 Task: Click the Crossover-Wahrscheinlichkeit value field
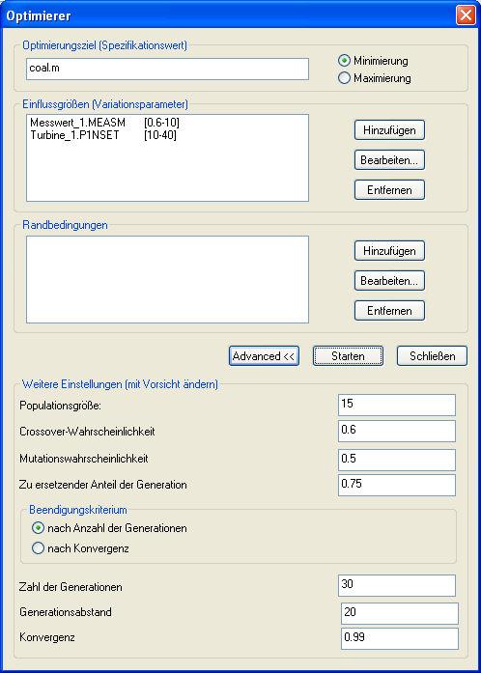(397, 431)
